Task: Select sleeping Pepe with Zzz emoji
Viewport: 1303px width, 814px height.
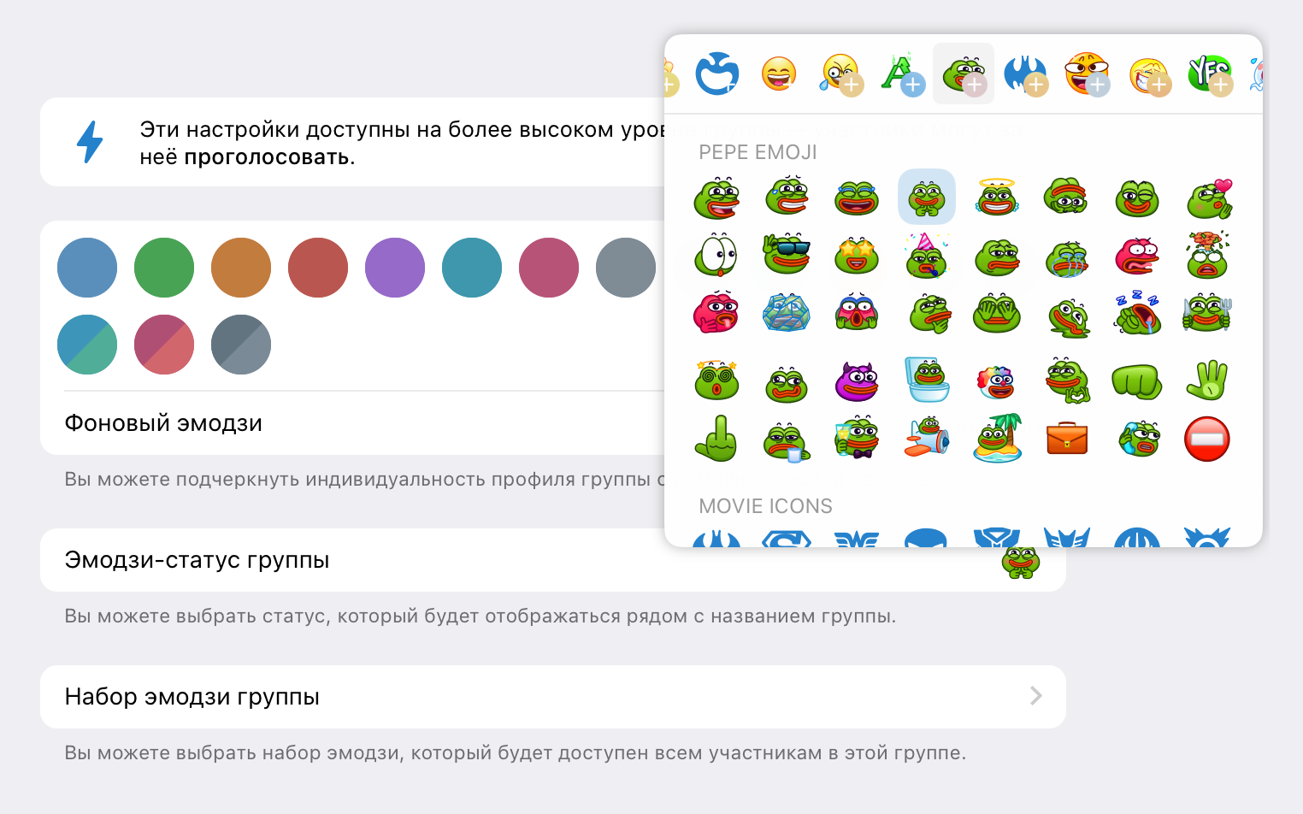Action: coord(1137,312)
